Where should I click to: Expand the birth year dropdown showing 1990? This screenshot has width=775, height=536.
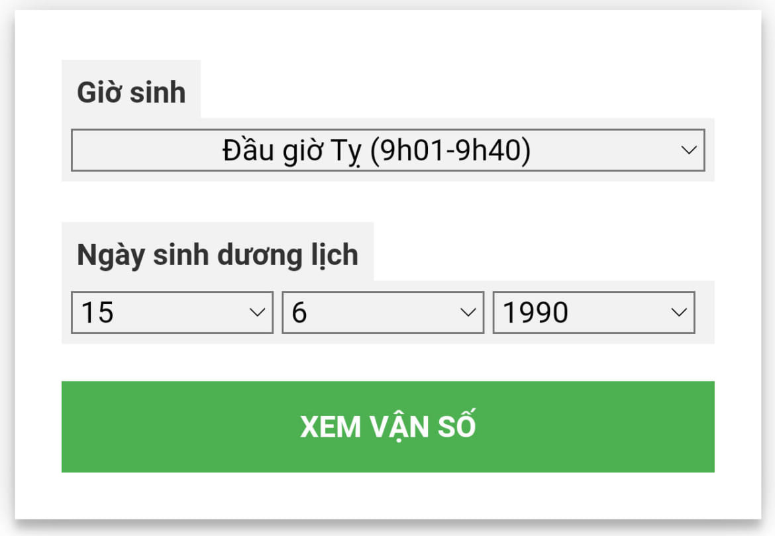593,312
